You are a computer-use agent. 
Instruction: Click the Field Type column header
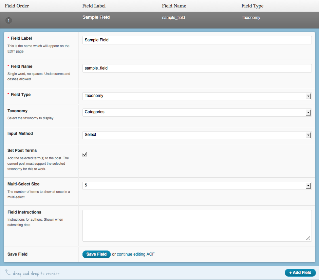click(252, 6)
